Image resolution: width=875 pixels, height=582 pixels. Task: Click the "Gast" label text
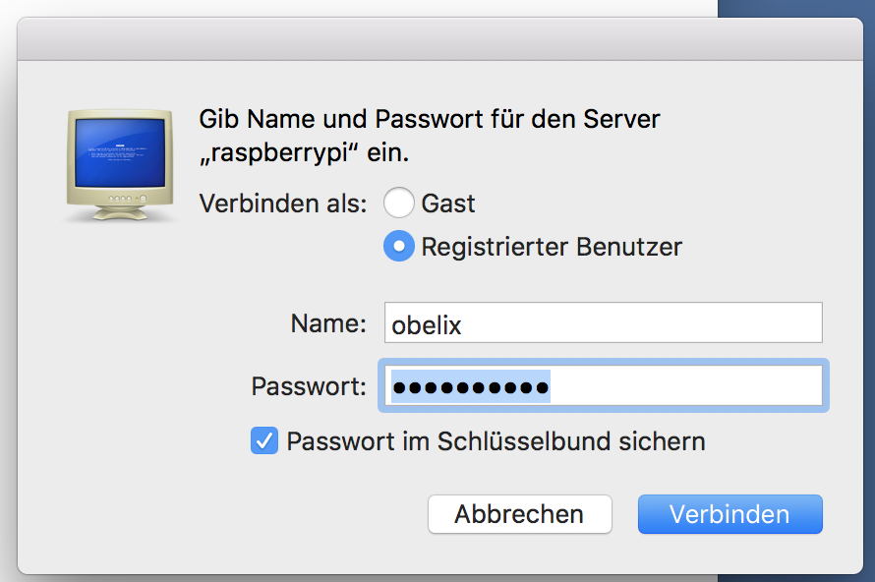coord(448,204)
